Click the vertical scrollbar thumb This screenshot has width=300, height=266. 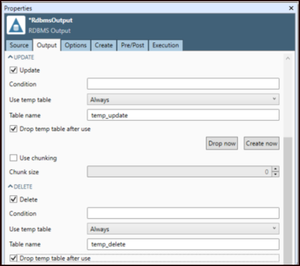[x=288, y=200]
